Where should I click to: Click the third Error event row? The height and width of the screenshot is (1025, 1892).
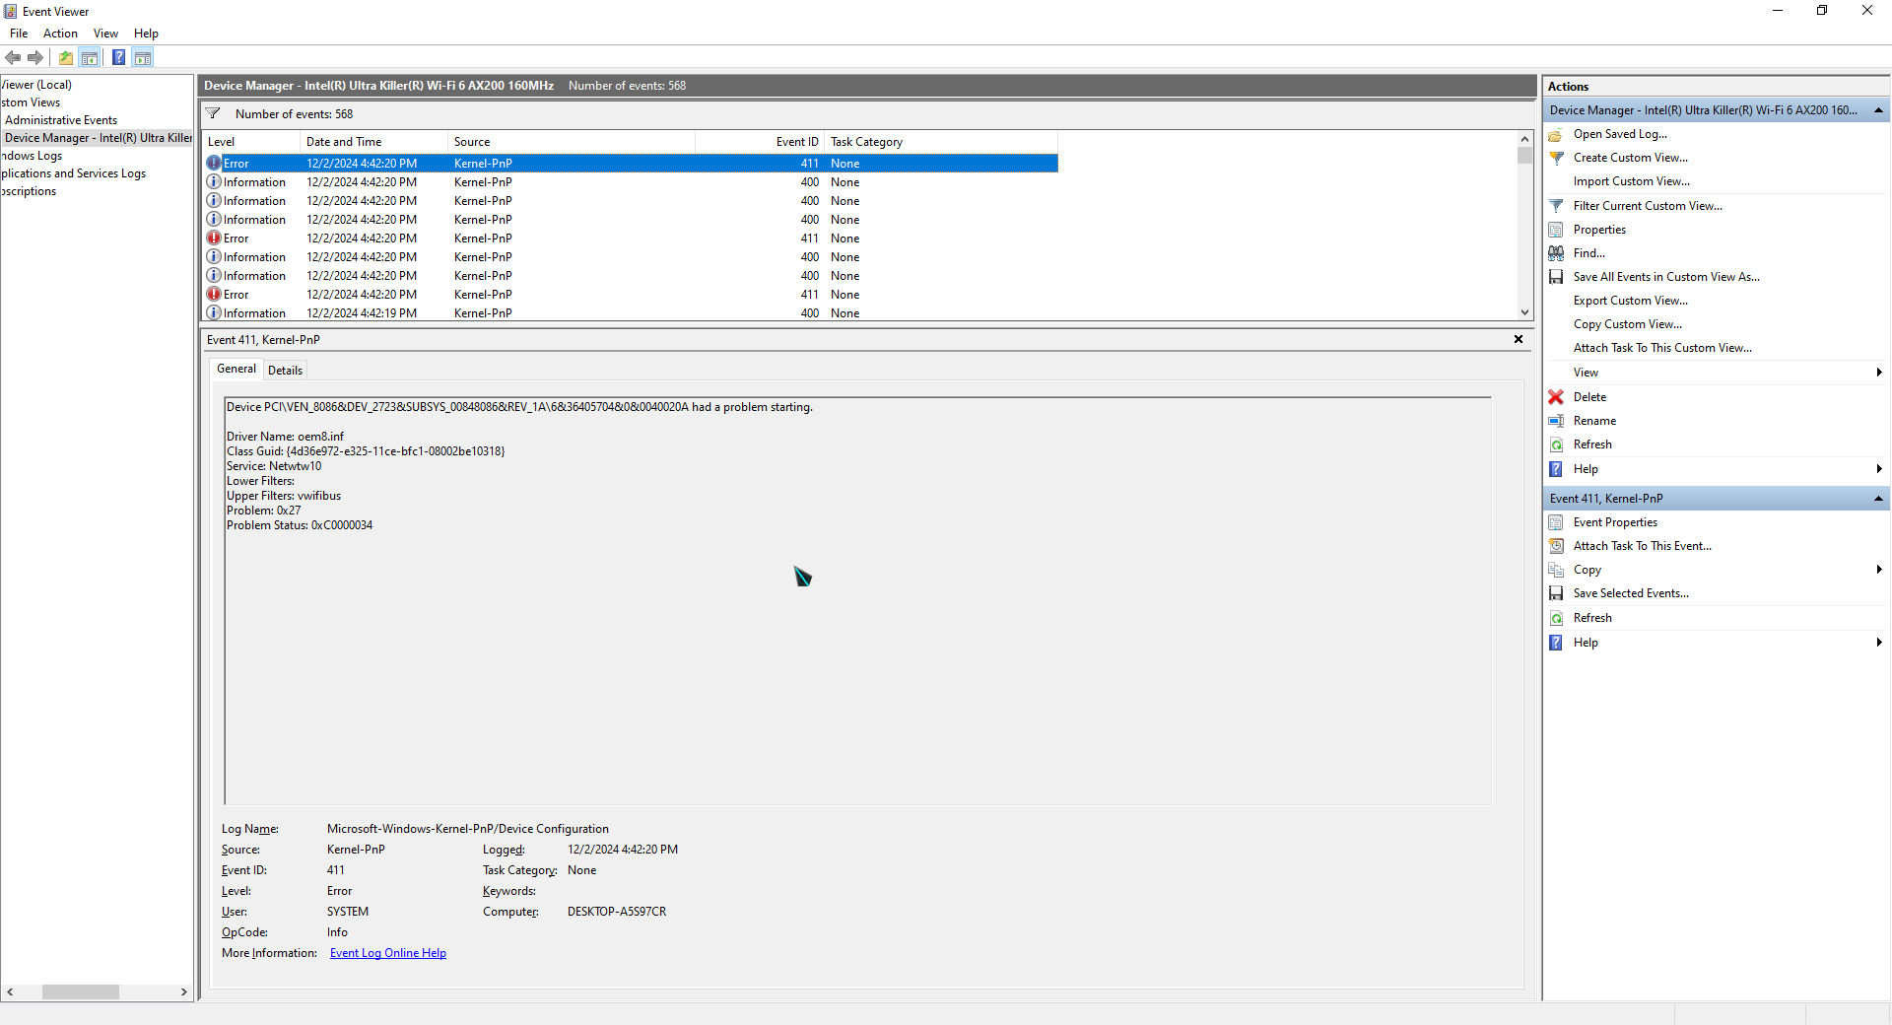pos(631,295)
